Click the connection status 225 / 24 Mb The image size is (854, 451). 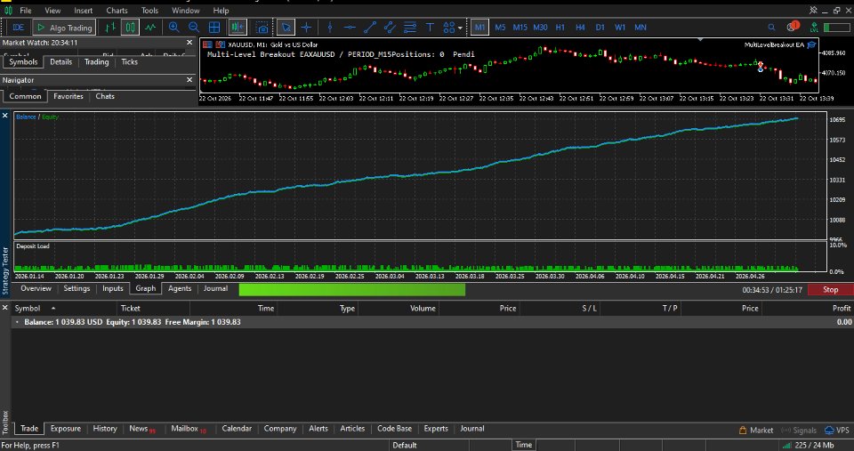point(809,446)
